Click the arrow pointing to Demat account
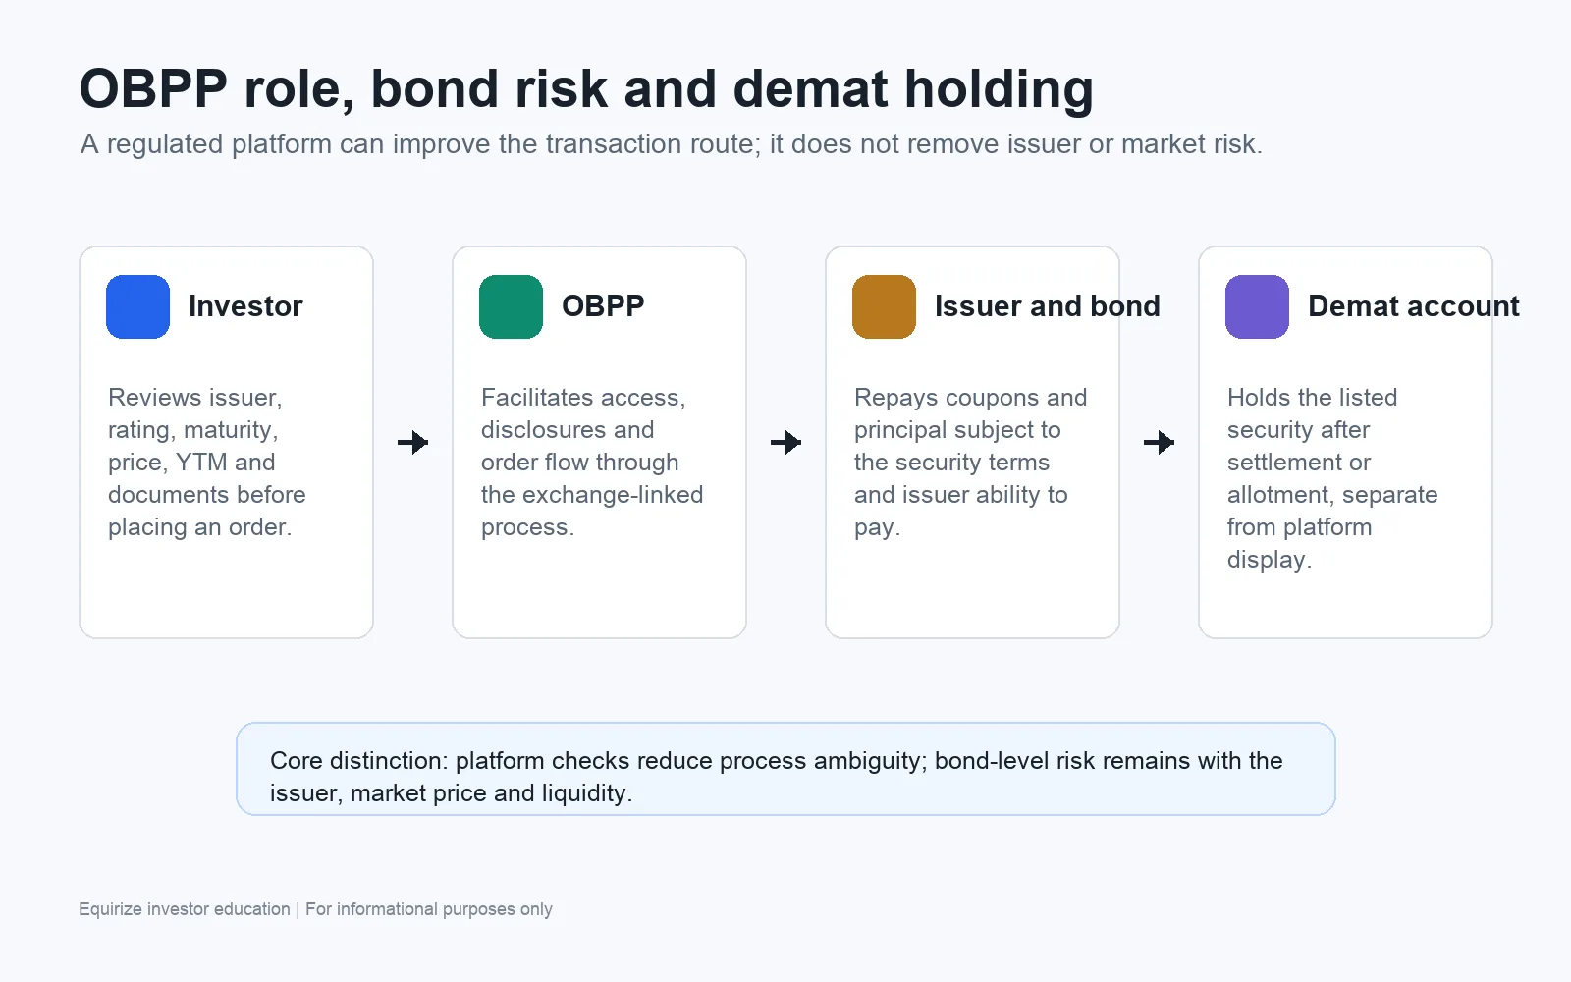Screen dimensions: 1571x982 pyautogui.click(x=1159, y=442)
